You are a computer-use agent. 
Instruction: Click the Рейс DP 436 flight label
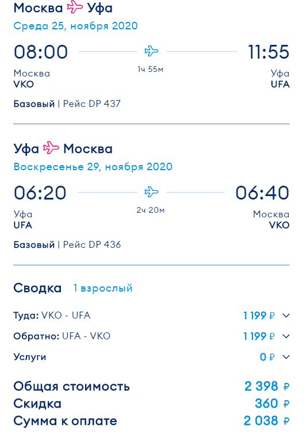(x=92, y=245)
